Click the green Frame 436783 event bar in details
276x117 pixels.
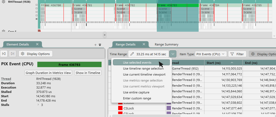[x=69, y=65]
